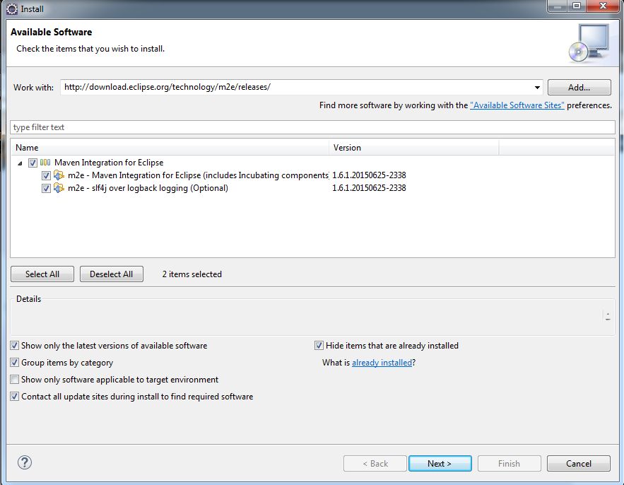Click Deselect All button
This screenshot has width=624, height=485.
(x=112, y=274)
